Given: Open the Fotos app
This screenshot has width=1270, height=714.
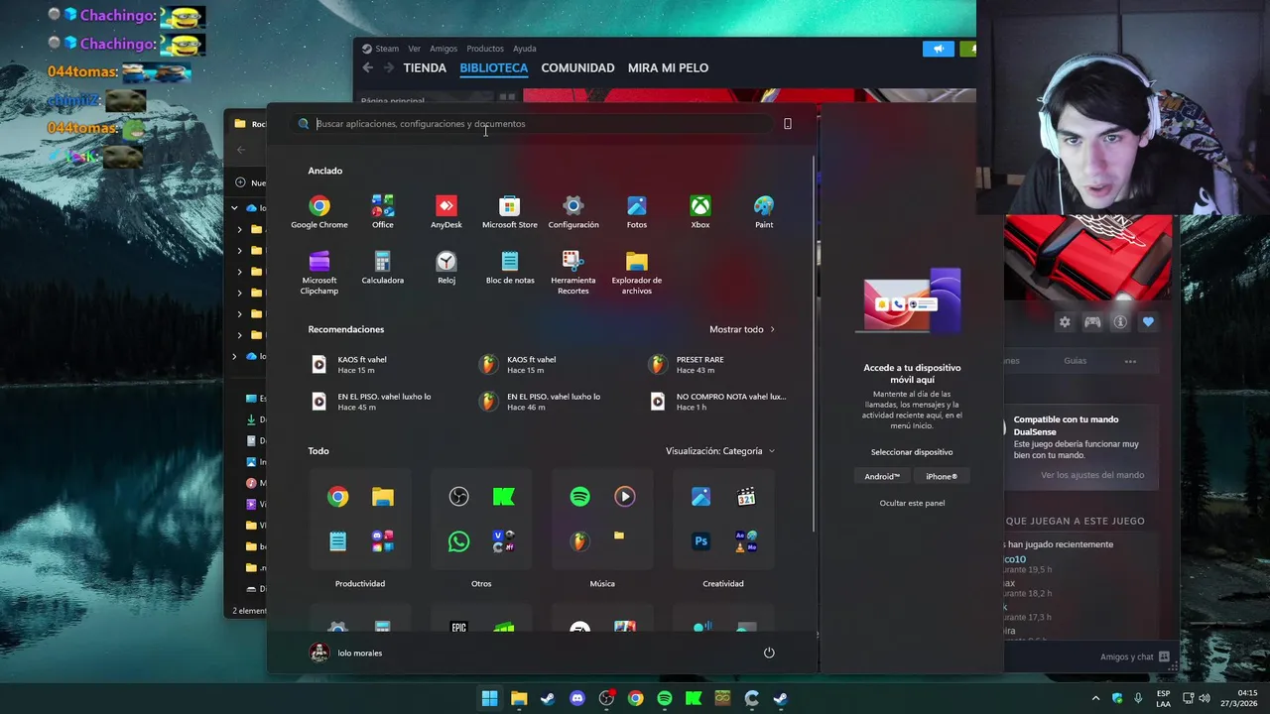Looking at the screenshot, I should pyautogui.click(x=637, y=212).
